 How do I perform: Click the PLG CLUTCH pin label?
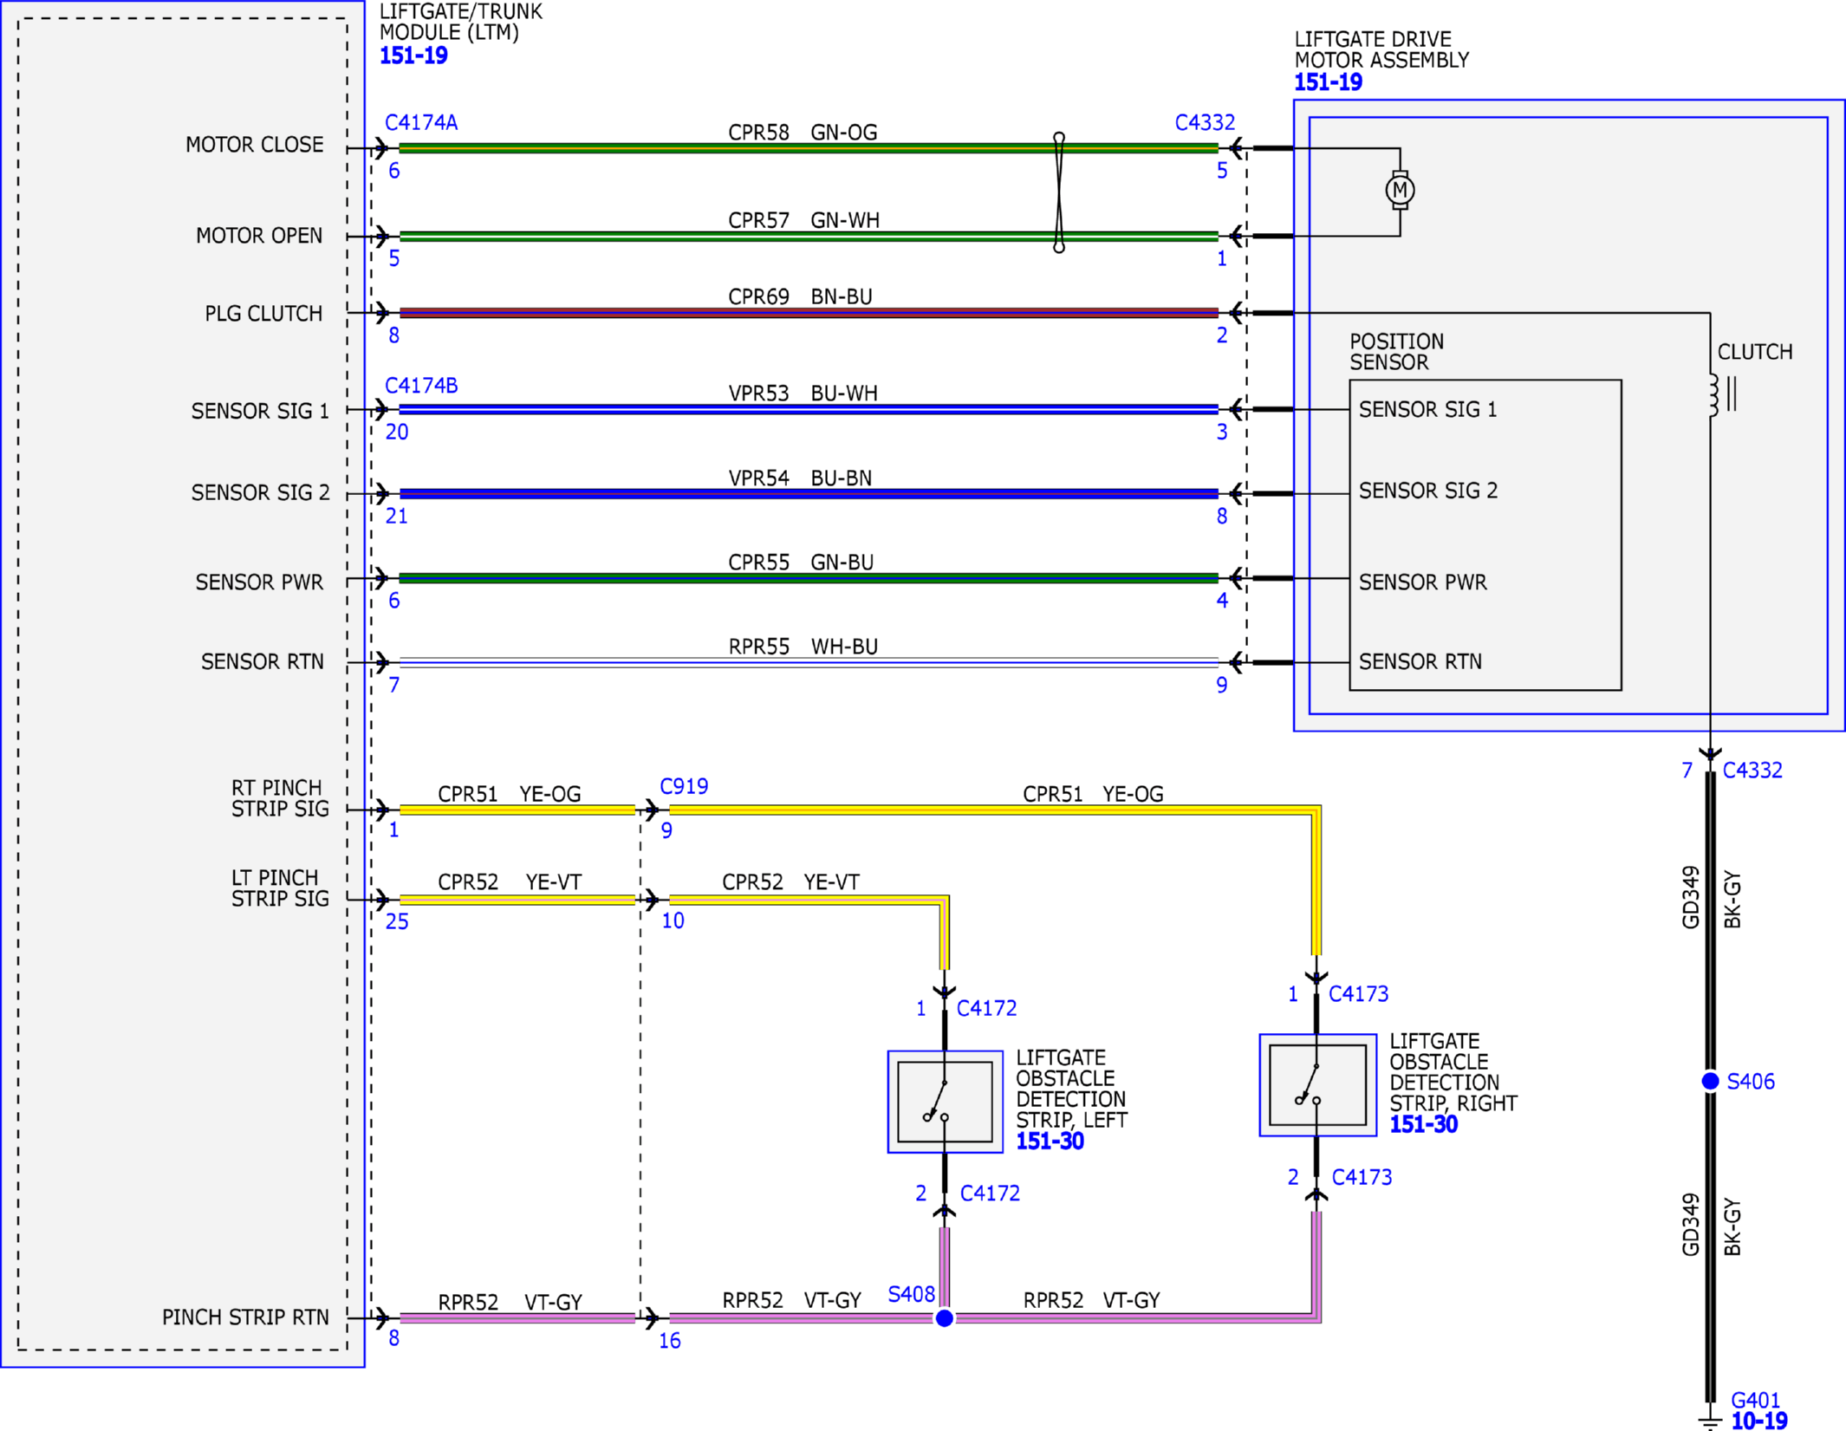click(x=263, y=314)
